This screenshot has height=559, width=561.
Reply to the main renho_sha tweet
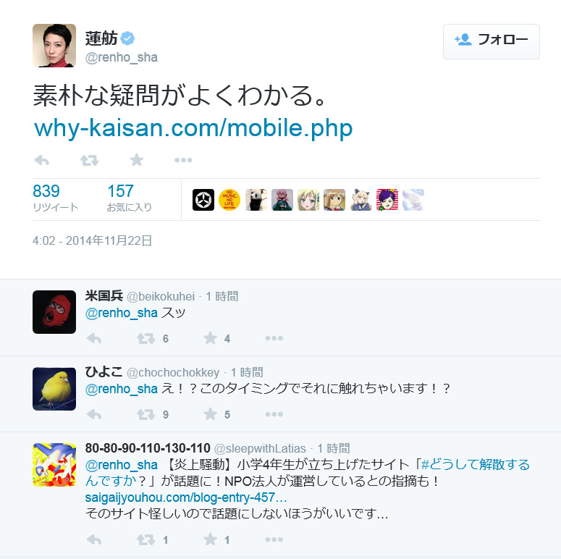pos(41,160)
